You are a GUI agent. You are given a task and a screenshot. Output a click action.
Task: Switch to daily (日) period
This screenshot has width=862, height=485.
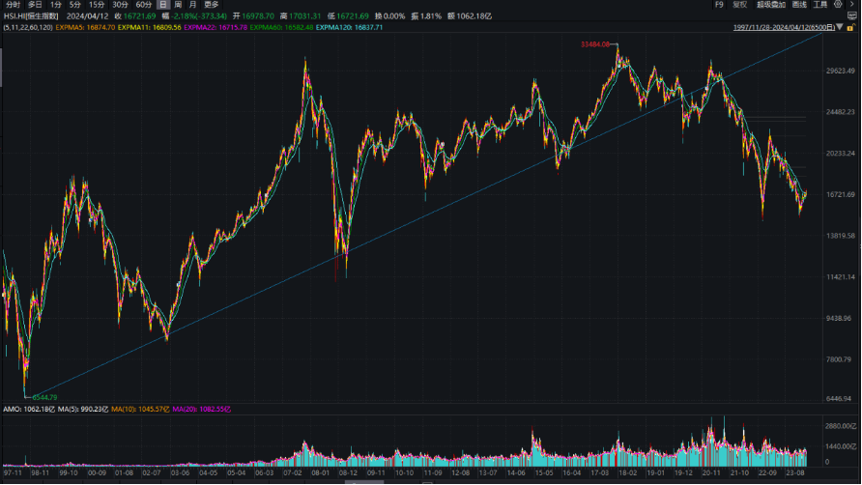pos(163,5)
